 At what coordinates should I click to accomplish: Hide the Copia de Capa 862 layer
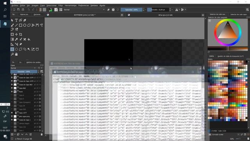pos(12,85)
